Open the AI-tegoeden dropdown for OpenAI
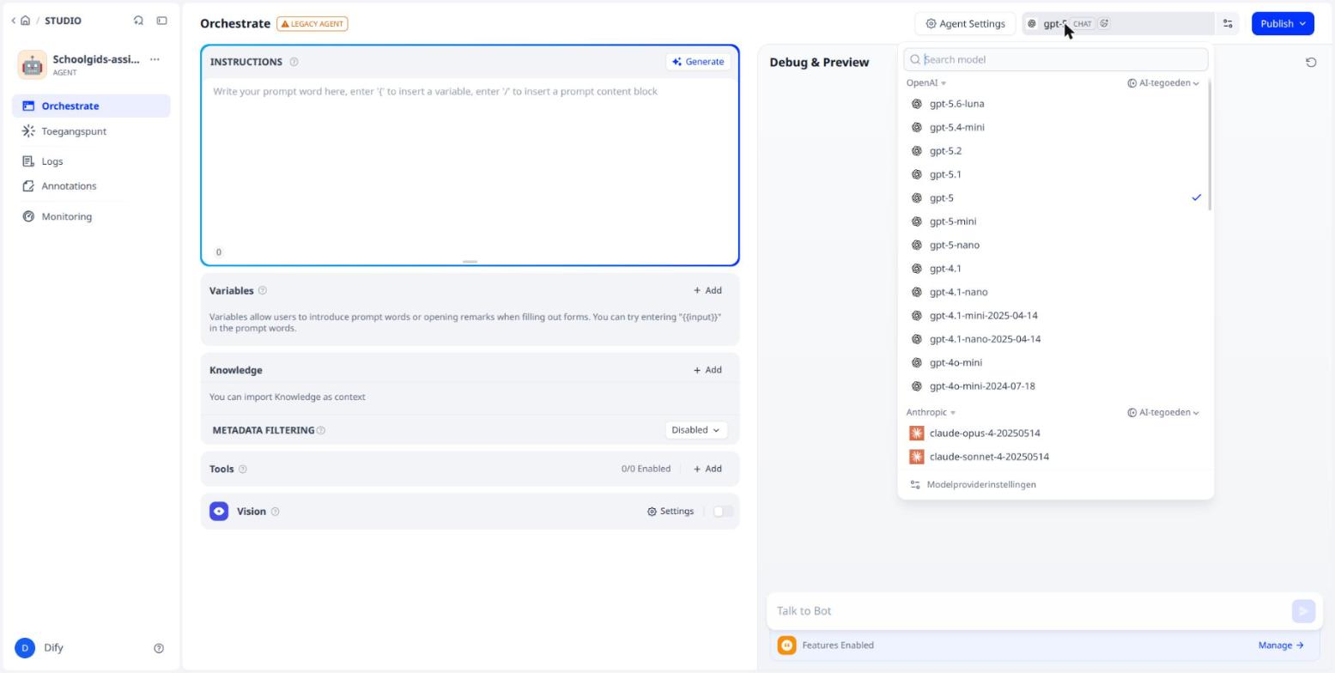Image resolution: width=1335 pixels, height=673 pixels. (1163, 83)
